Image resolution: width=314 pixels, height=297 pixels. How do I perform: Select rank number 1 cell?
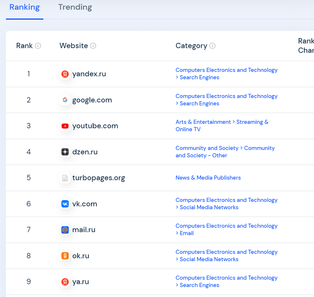[x=28, y=74]
